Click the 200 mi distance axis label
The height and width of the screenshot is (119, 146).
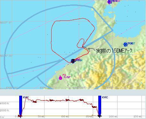click(x=113, y=116)
